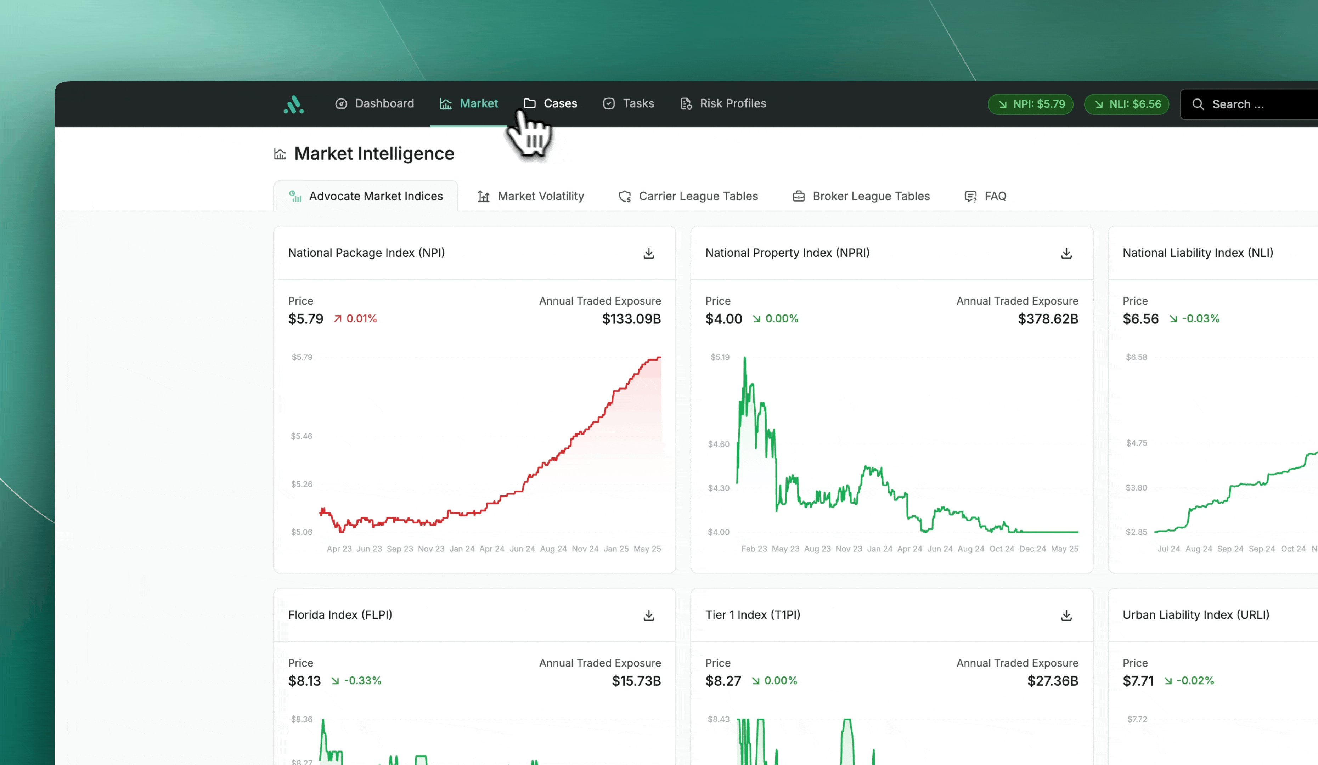This screenshot has width=1318, height=765.
Task: Click the NPI $5.79 ticker badge
Action: 1030,104
